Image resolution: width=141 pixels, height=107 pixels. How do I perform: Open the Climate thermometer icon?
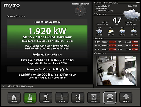pos(62,98)
